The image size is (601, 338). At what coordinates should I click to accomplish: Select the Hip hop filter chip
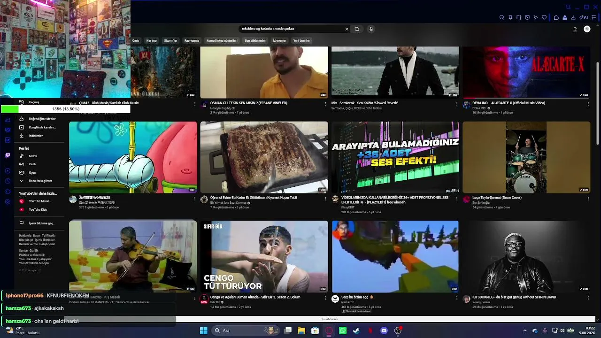click(151, 41)
